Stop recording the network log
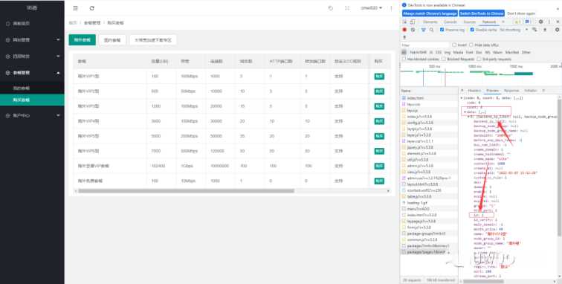Screen dimensions: 562x284 [x=404, y=30]
